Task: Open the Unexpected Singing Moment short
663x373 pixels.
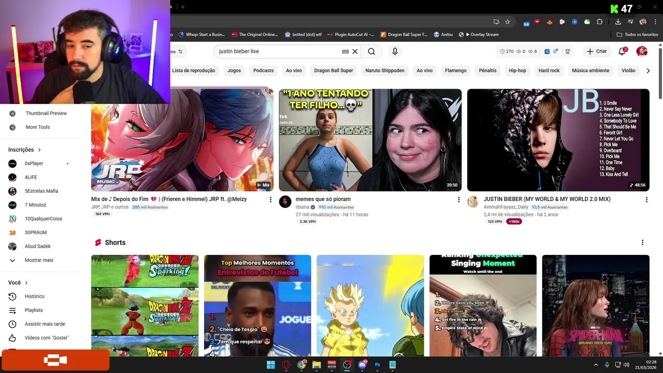Action: pos(483,306)
